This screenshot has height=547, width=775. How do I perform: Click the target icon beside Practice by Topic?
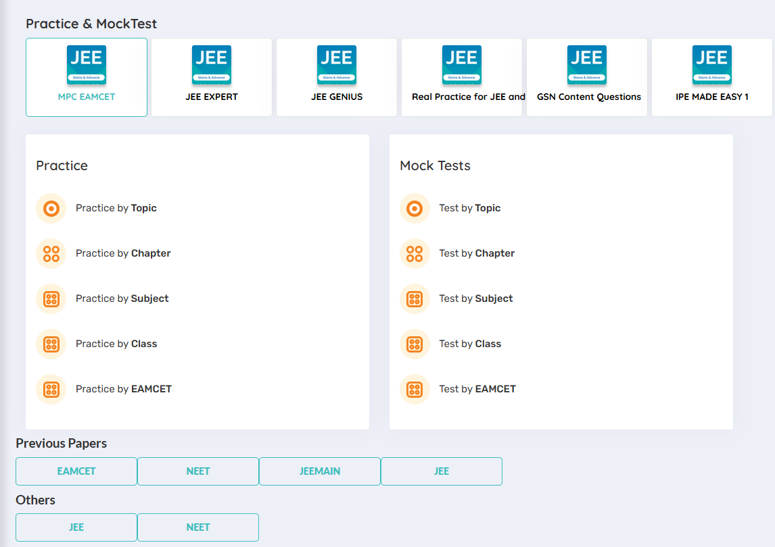(x=51, y=209)
